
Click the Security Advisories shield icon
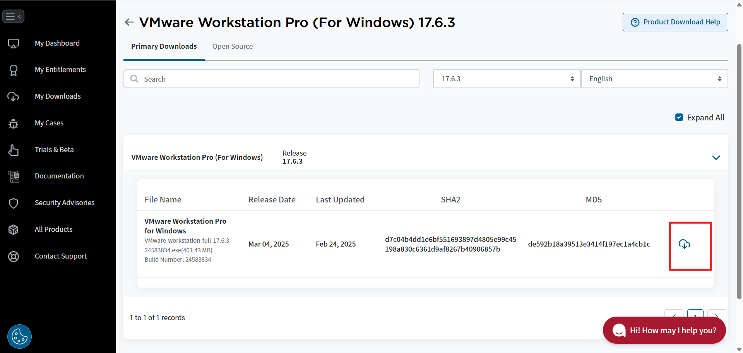coord(14,203)
